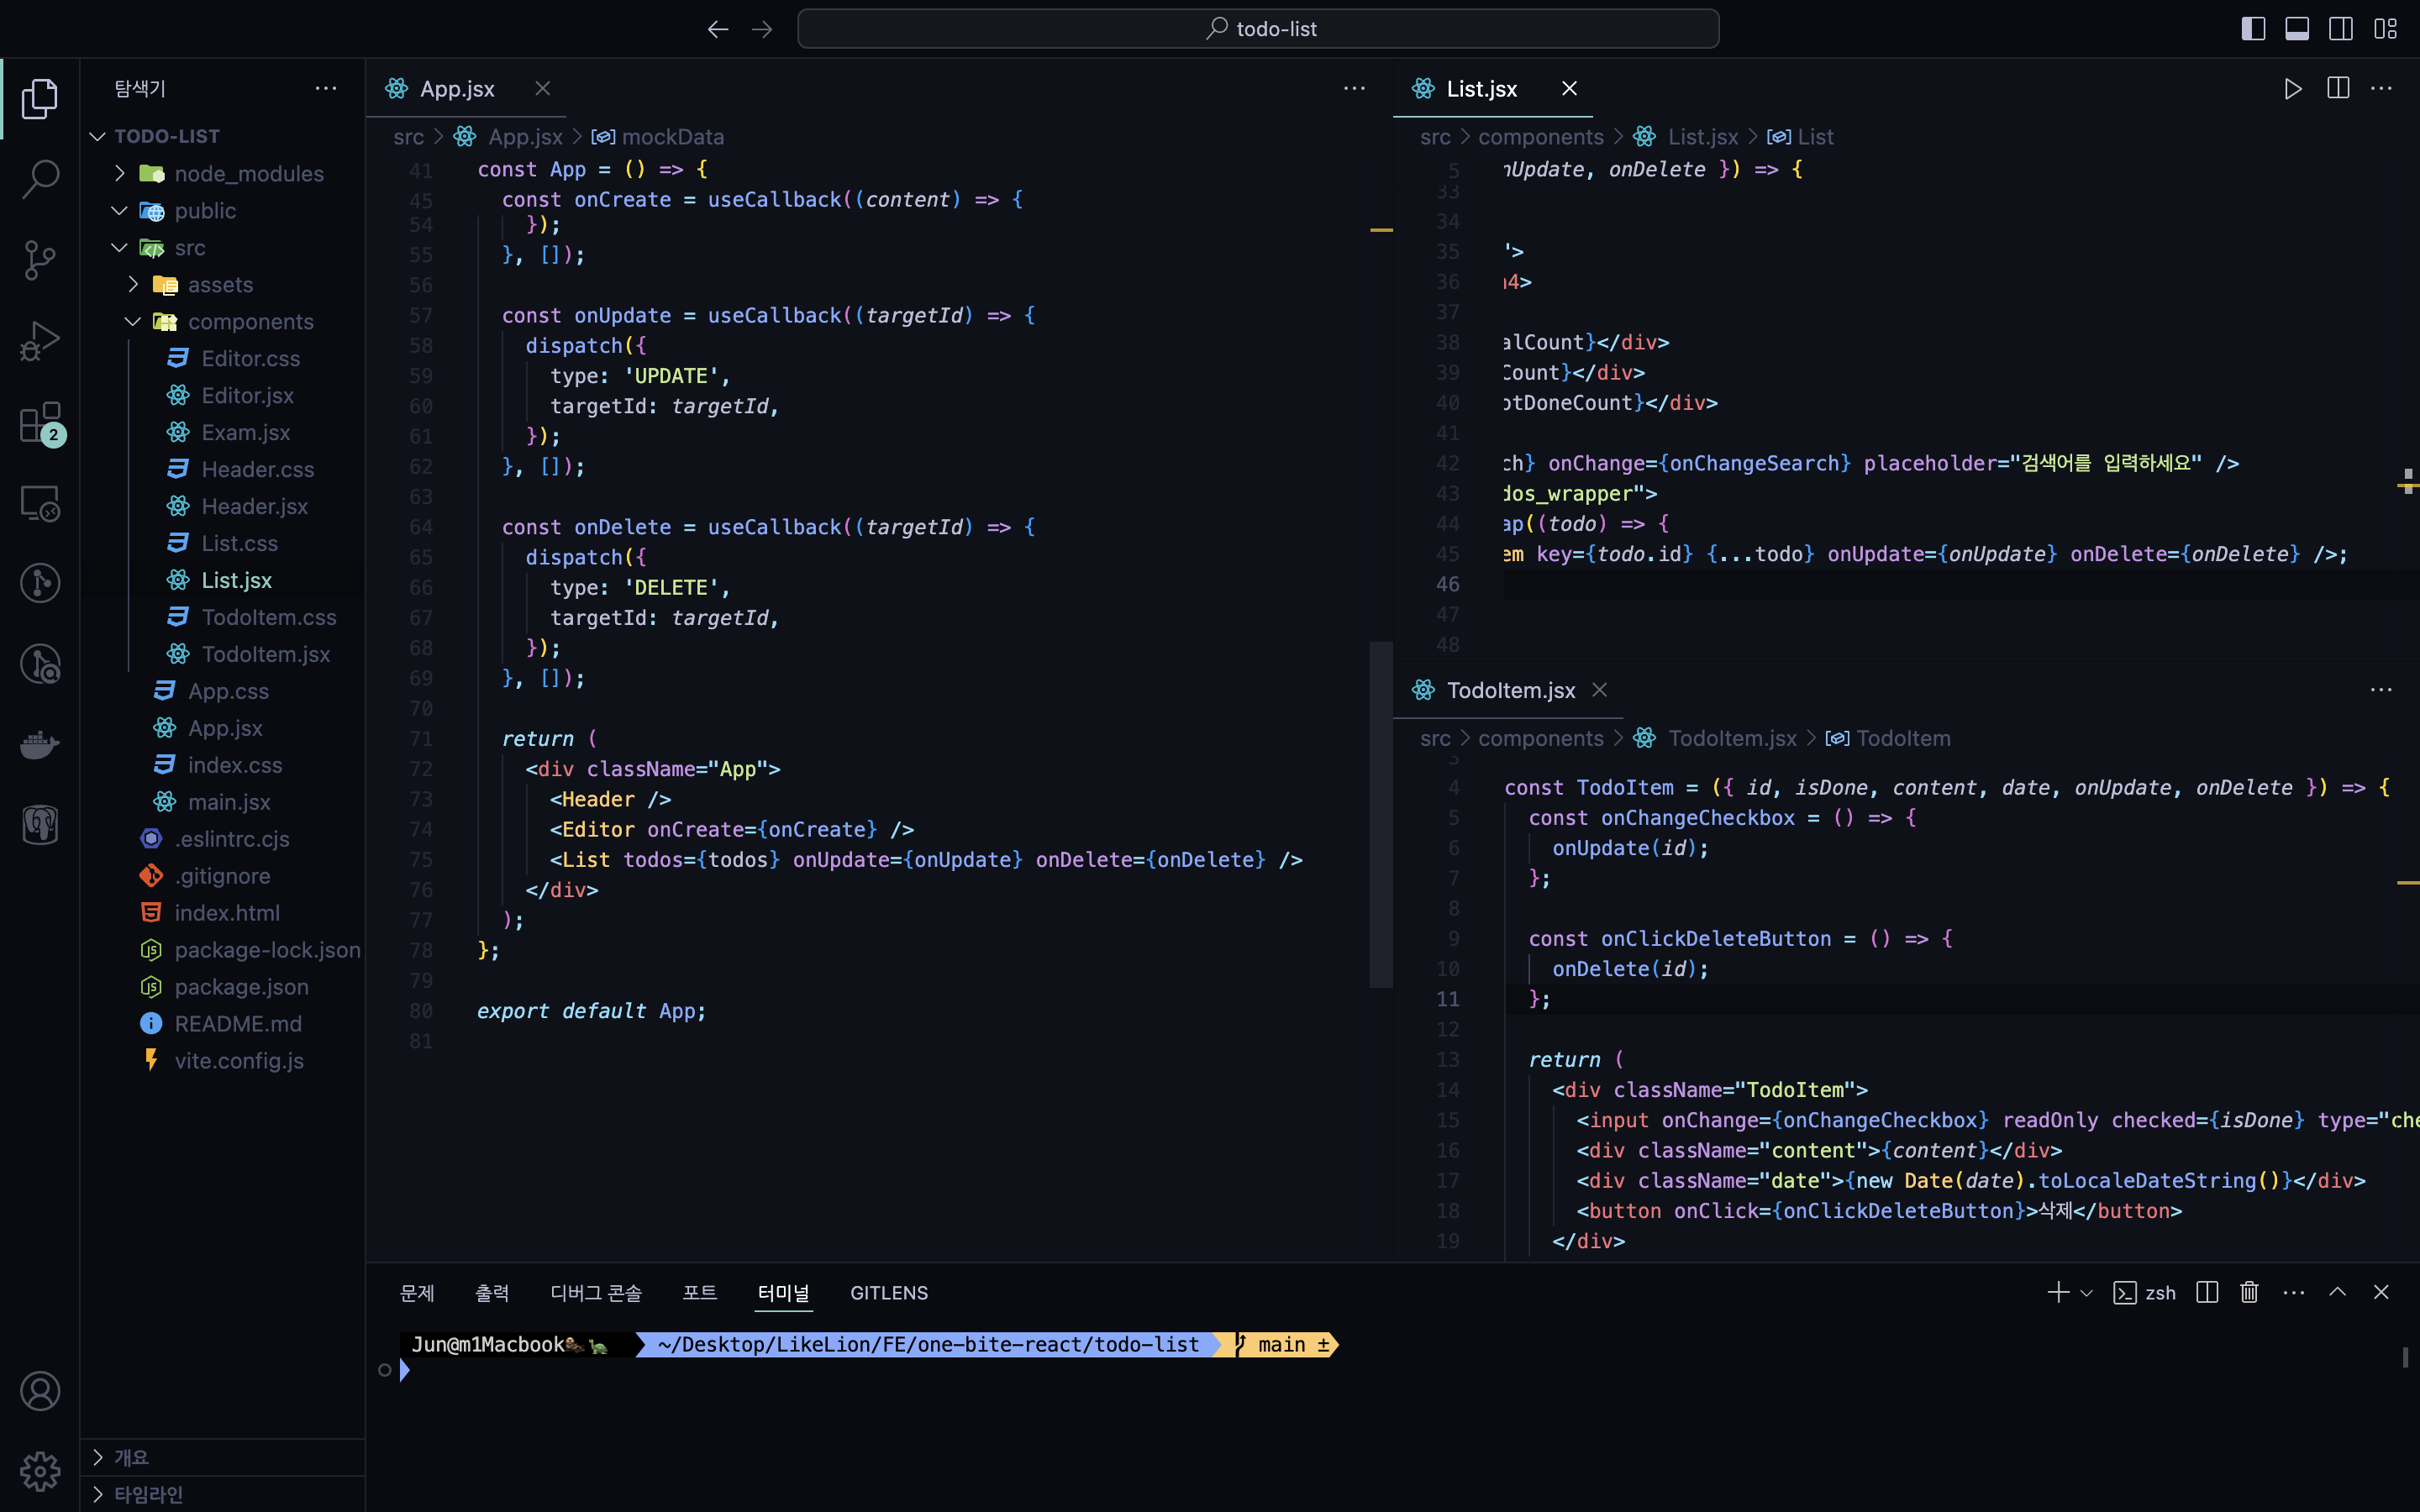Run the List.jsx file with play icon

[x=2292, y=89]
